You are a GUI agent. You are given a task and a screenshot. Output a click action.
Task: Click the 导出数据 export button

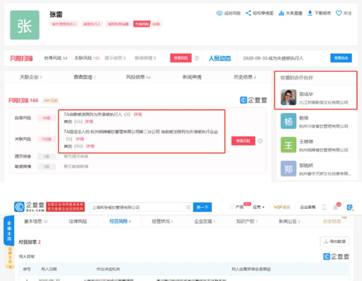point(335,241)
